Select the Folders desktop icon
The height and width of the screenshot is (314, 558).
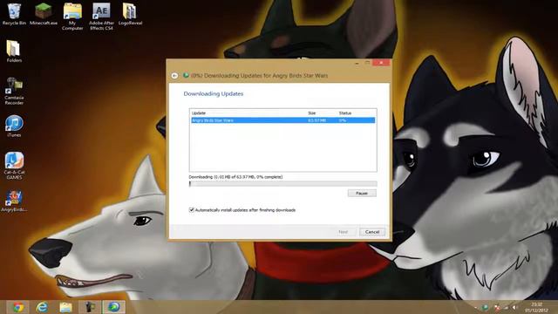point(14,51)
